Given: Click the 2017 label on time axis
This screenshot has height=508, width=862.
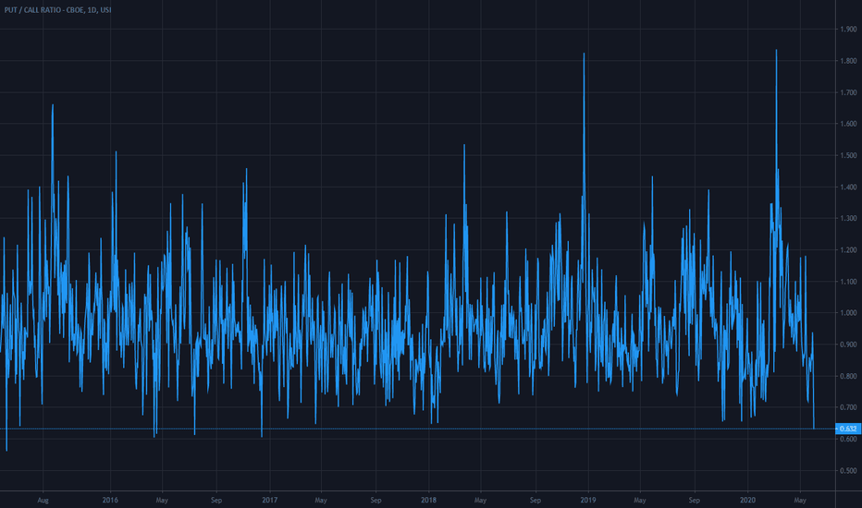Looking at the screenshot, I should [269, 501].
